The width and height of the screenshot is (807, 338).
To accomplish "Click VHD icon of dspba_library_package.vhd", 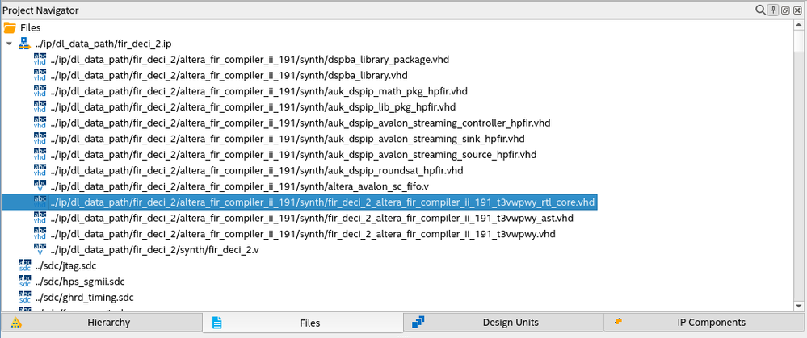I will (x=40, y=59).
